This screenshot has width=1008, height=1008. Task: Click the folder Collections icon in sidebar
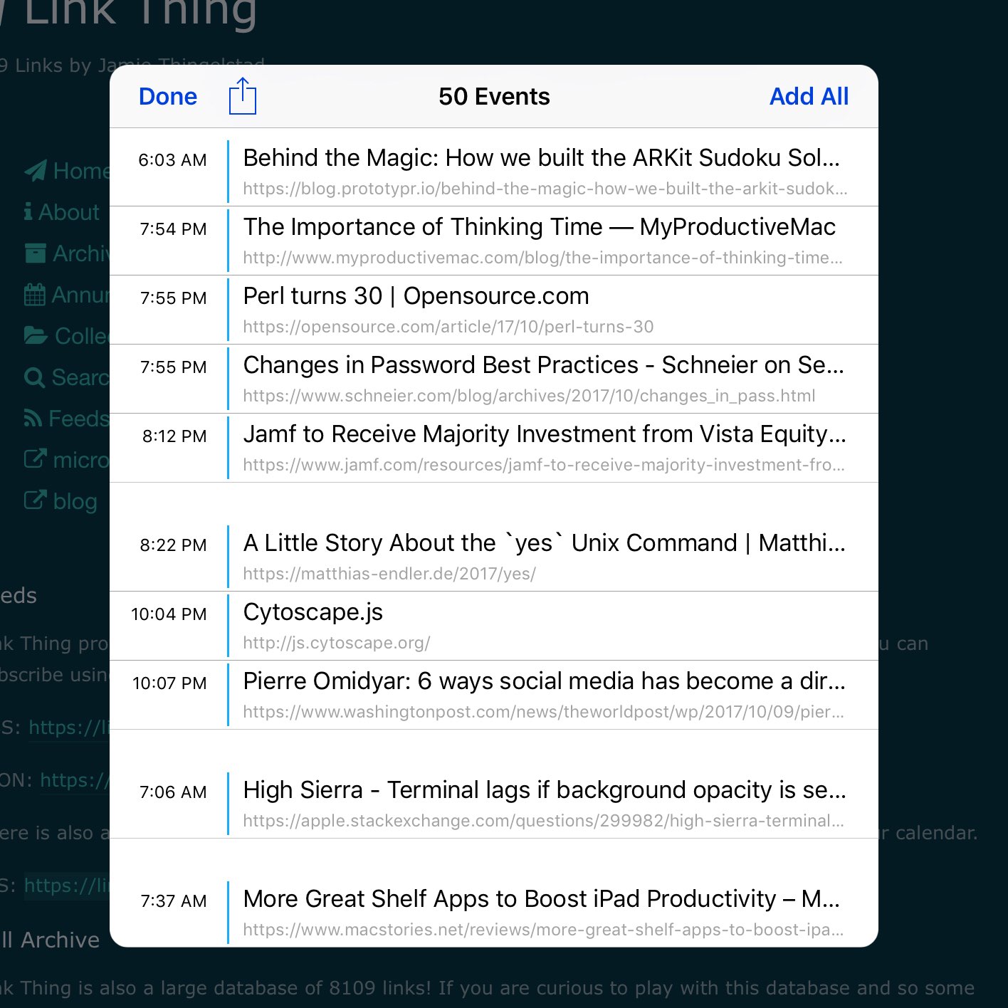pos(36,336)
